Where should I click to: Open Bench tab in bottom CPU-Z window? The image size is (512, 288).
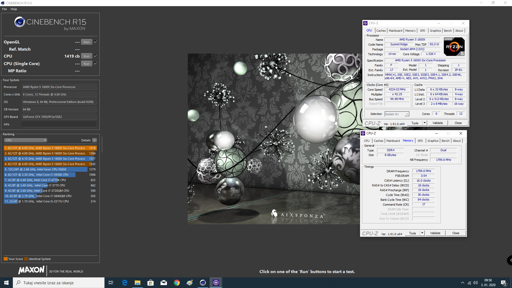(x=446, y=141)
